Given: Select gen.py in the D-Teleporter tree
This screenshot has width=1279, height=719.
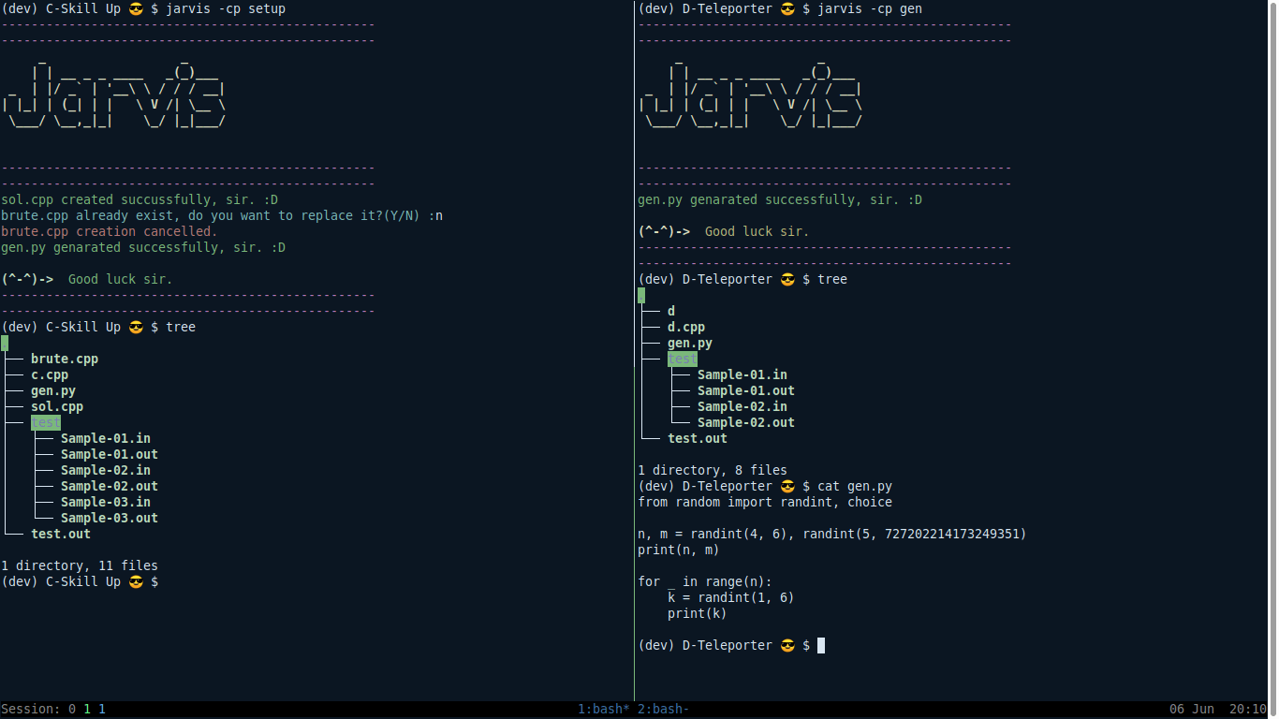Looking at the screenshot, I should [690, 343].
